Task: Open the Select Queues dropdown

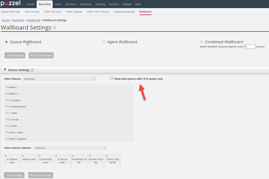Action: (59, 79)
